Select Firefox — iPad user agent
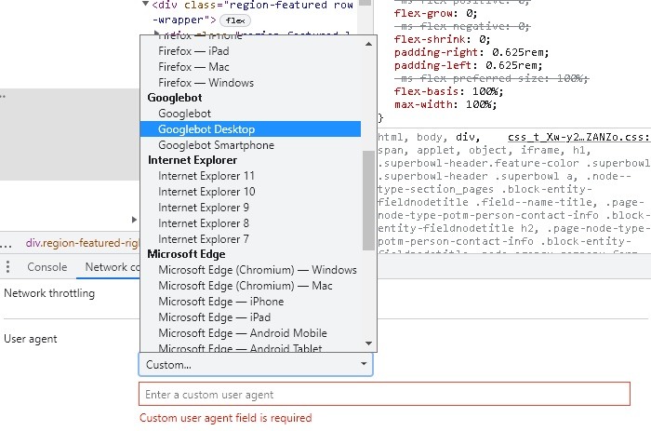The width and height of the screenshot is (651, 431). (193, 51)
